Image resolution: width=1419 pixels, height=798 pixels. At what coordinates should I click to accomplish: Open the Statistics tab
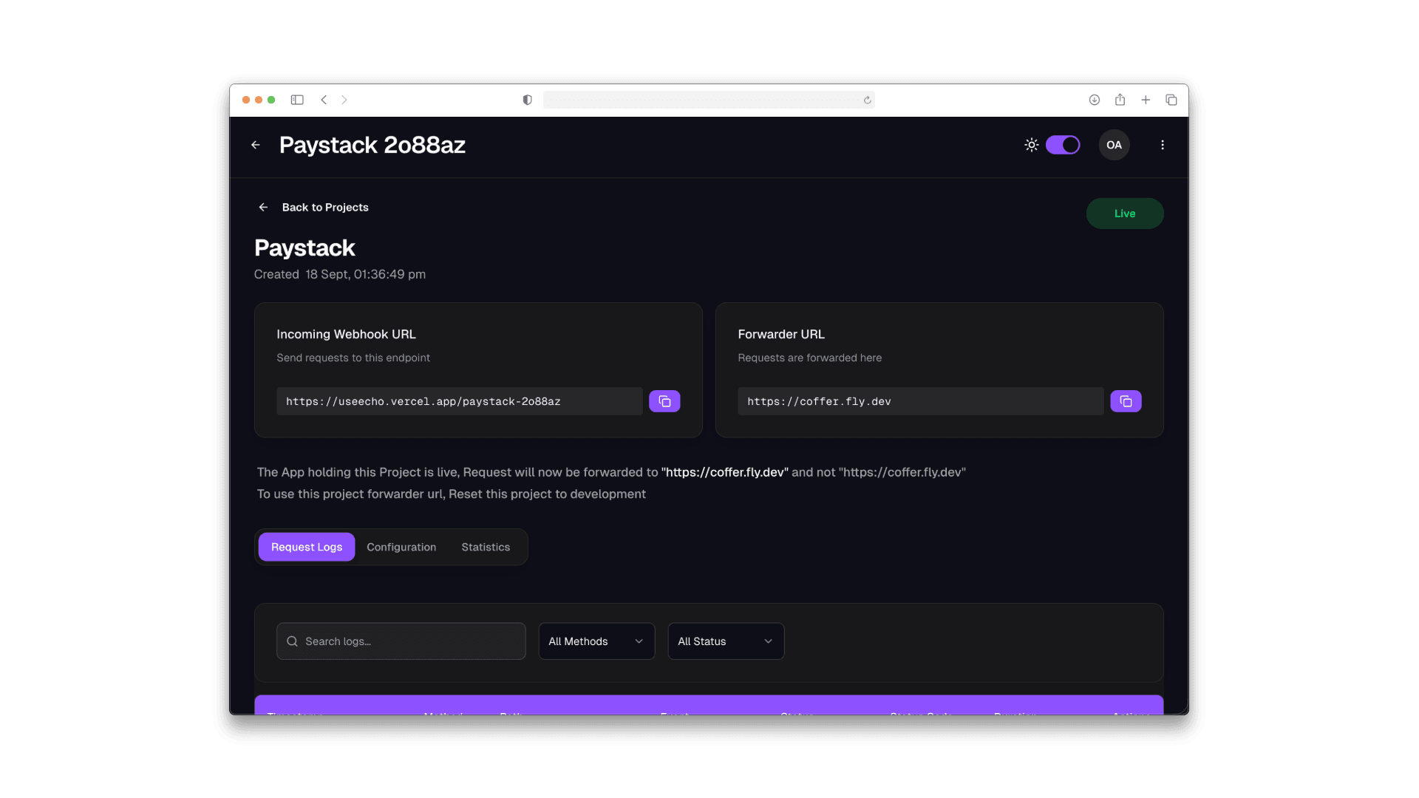click(486, 547)
